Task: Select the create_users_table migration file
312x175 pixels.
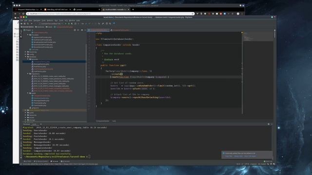Action: click(x=49, y=76)
